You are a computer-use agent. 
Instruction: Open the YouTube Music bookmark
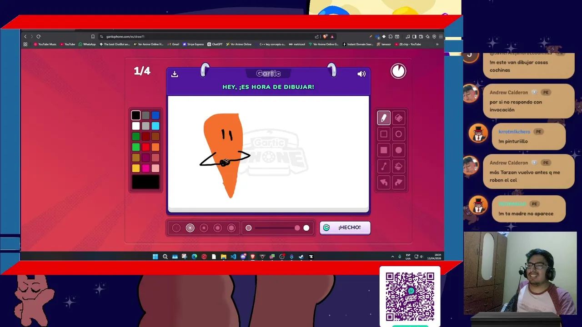coord(45,45)
